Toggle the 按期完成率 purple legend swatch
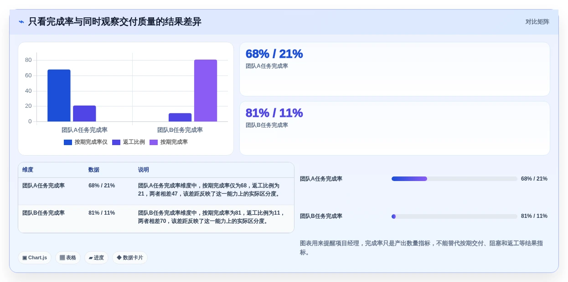The height and width of the screenshot is (282, 568). [x=154, y=142]
